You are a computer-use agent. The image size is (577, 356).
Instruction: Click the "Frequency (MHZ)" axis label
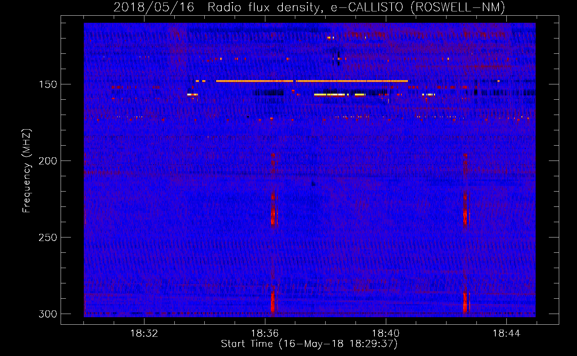pyautogui.click(x=27, y=171)
